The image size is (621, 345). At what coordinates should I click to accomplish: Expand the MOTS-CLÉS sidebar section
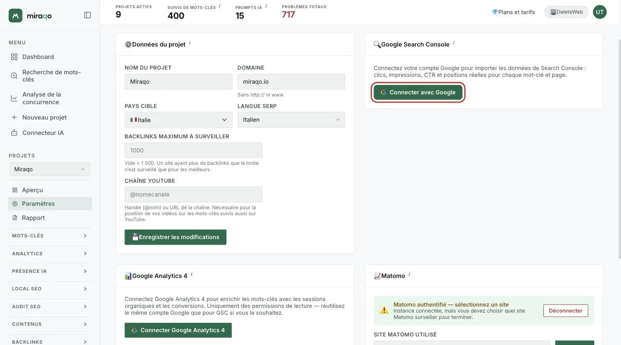50,236
